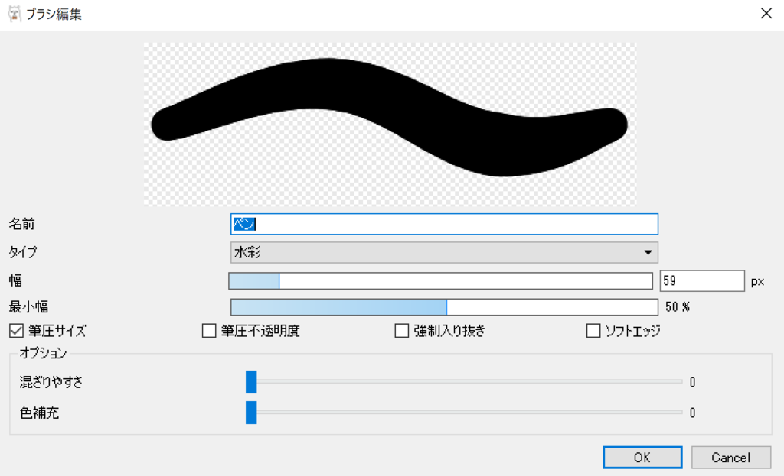The image size is (784, 476).
Task: Click the オプション group label
Action: click(x=43, y=354)
